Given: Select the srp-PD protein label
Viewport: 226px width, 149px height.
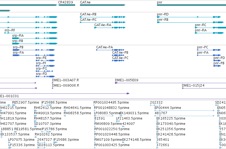Looking at the screenshot, I should 41,74.
